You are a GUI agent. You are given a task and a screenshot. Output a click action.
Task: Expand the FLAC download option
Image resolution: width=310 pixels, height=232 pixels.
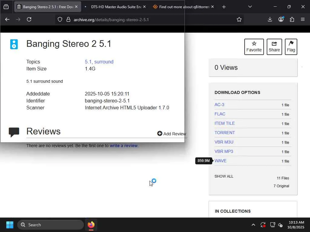click(220, 114)
